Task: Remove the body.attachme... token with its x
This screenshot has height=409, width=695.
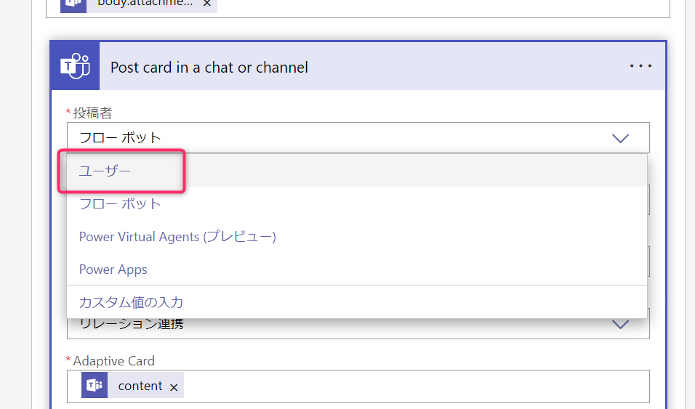Action: click(206, 4)
